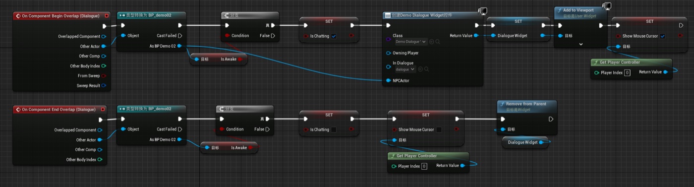Check Is Chatting checkbox in End Overlap chain

point(334,129)
